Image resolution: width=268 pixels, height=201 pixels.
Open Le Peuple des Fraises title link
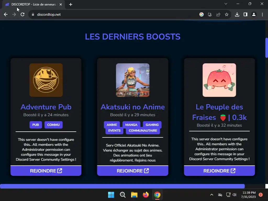219,112
